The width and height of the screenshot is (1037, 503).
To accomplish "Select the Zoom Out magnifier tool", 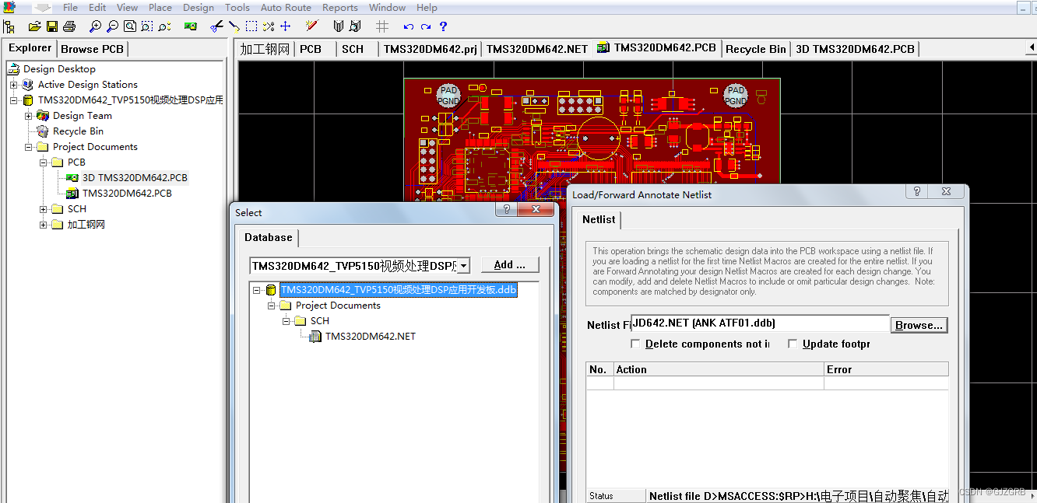I will (x=111, y=26).
